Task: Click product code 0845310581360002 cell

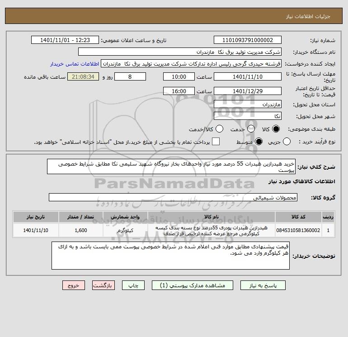Action: [x=298, y=230]
